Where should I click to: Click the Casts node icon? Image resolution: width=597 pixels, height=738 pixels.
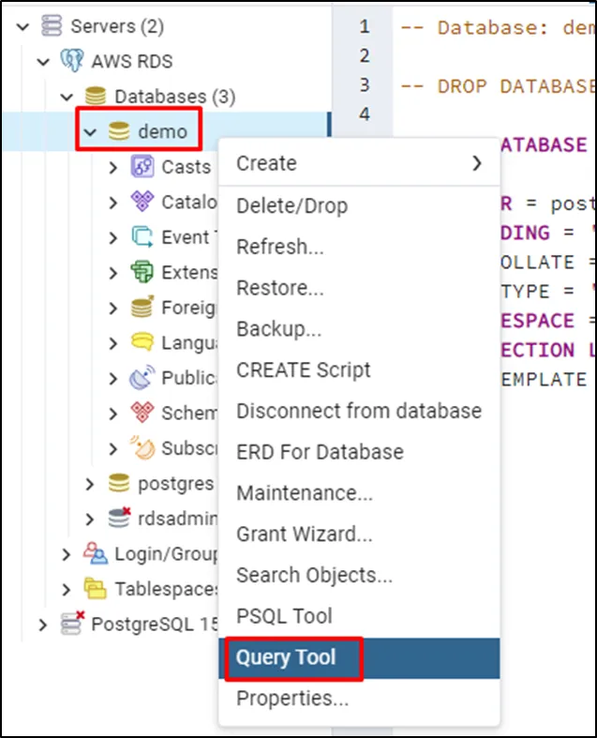point(142,167)
